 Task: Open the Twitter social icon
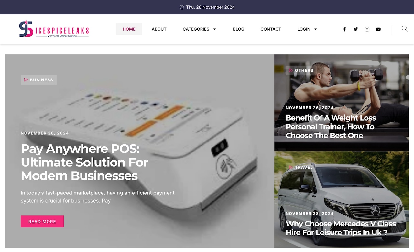(356, 29)
